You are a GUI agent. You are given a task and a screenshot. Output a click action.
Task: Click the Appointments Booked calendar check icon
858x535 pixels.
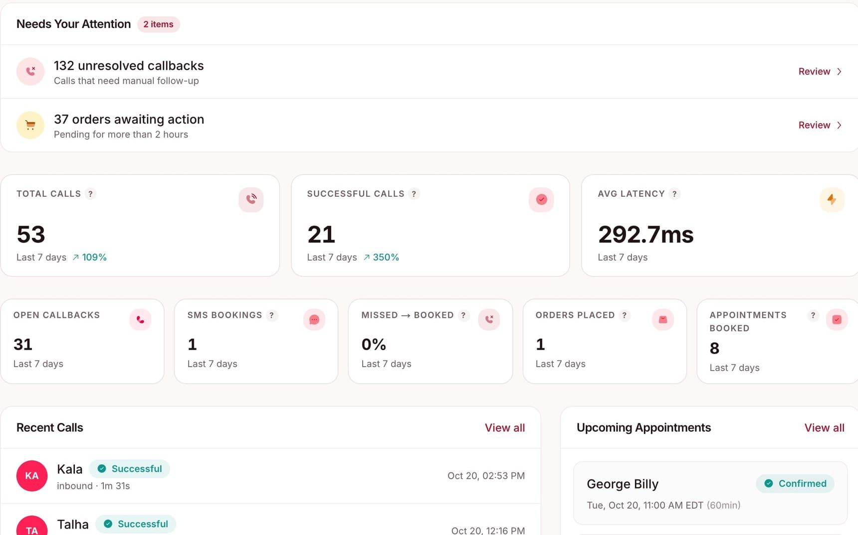[x=837, y=319]
